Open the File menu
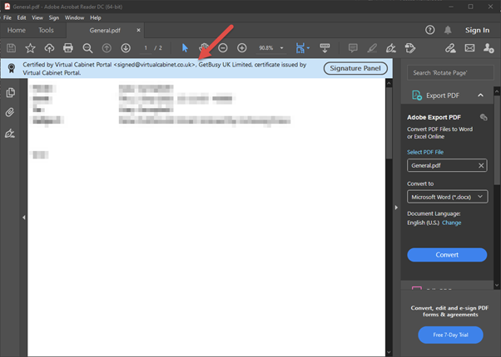501x357 pixels. click(7, 18)
